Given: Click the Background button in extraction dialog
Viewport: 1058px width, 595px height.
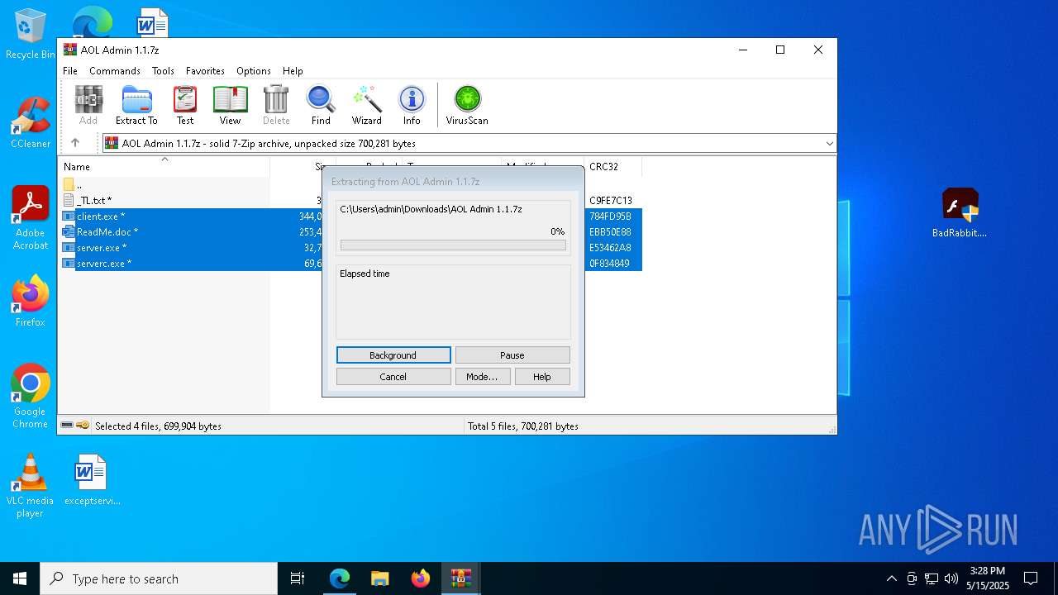Looking at the screenshot, I should point(393,355).
